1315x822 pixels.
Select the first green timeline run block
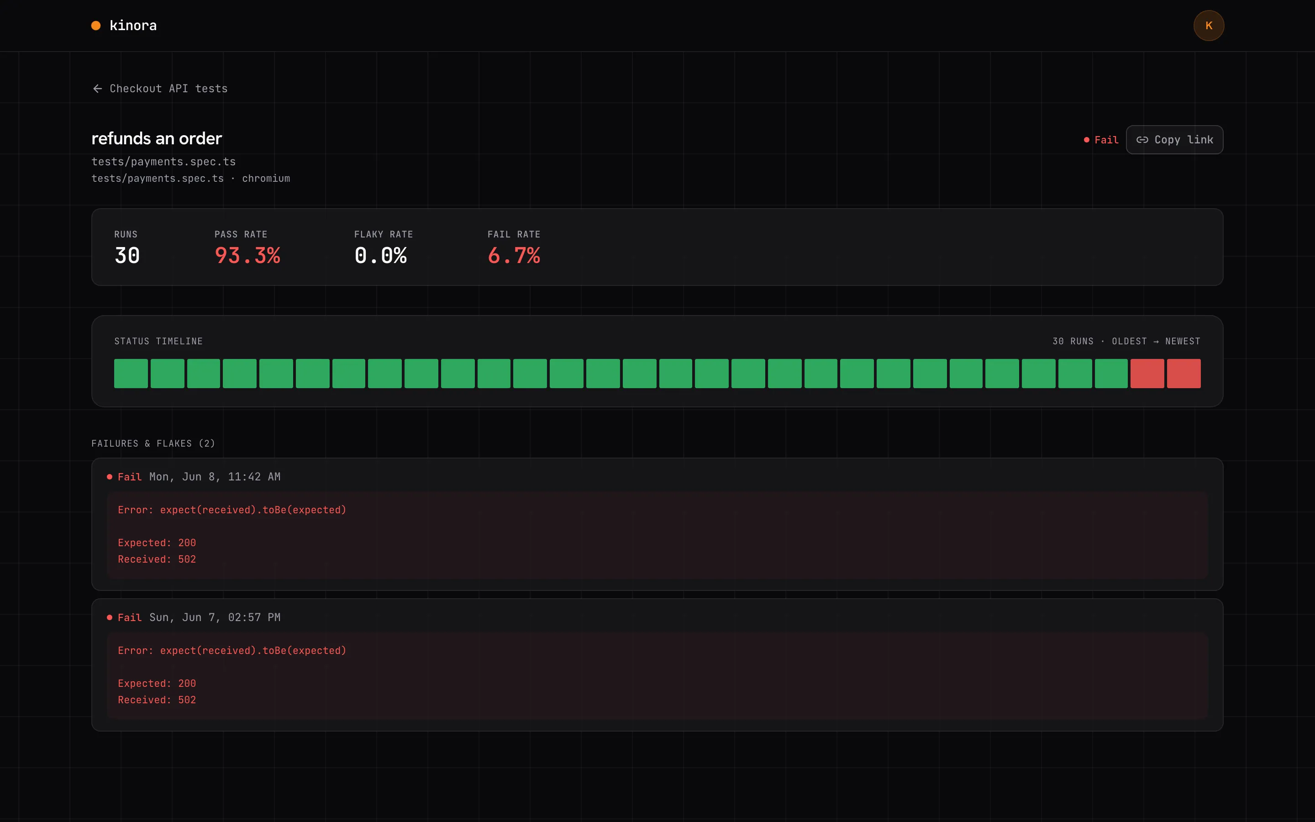click(131, 374)
